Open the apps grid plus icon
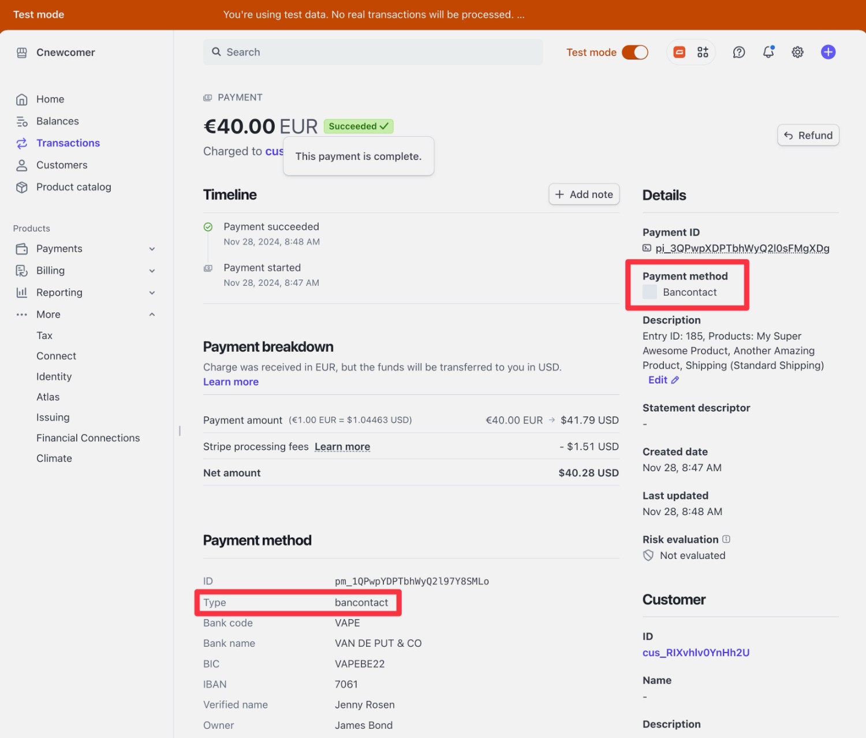The width and height of the screenshot is (866, 738). click(x=703, y=52)
